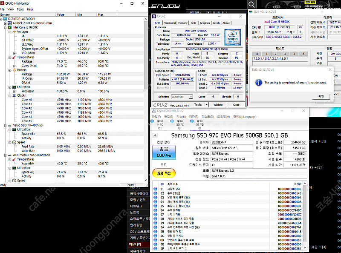Open the SPD tab in CPU-Z
Screen dimensions: 341x253
click(x=194, y=23)
